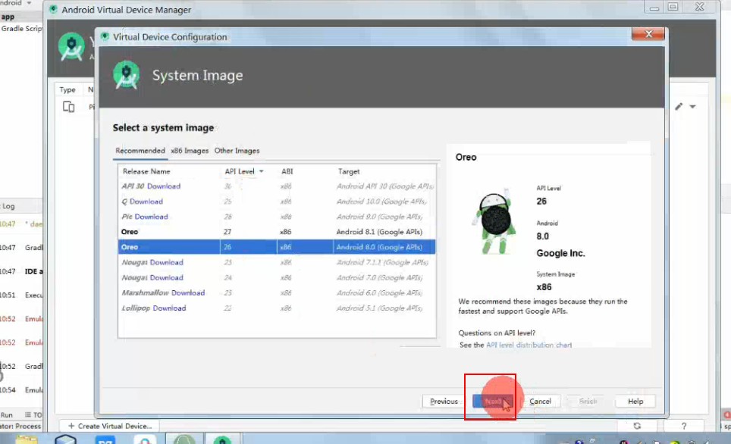Click the refresh icon in AVD Manager

[637, 426]
